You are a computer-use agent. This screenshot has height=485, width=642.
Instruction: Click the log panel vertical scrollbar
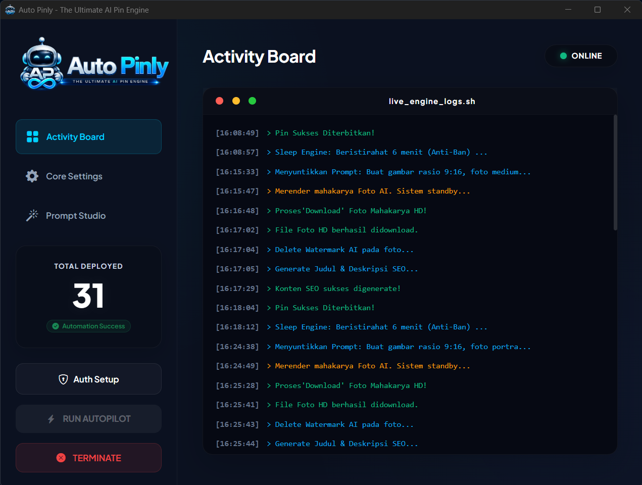click(615, 172)
